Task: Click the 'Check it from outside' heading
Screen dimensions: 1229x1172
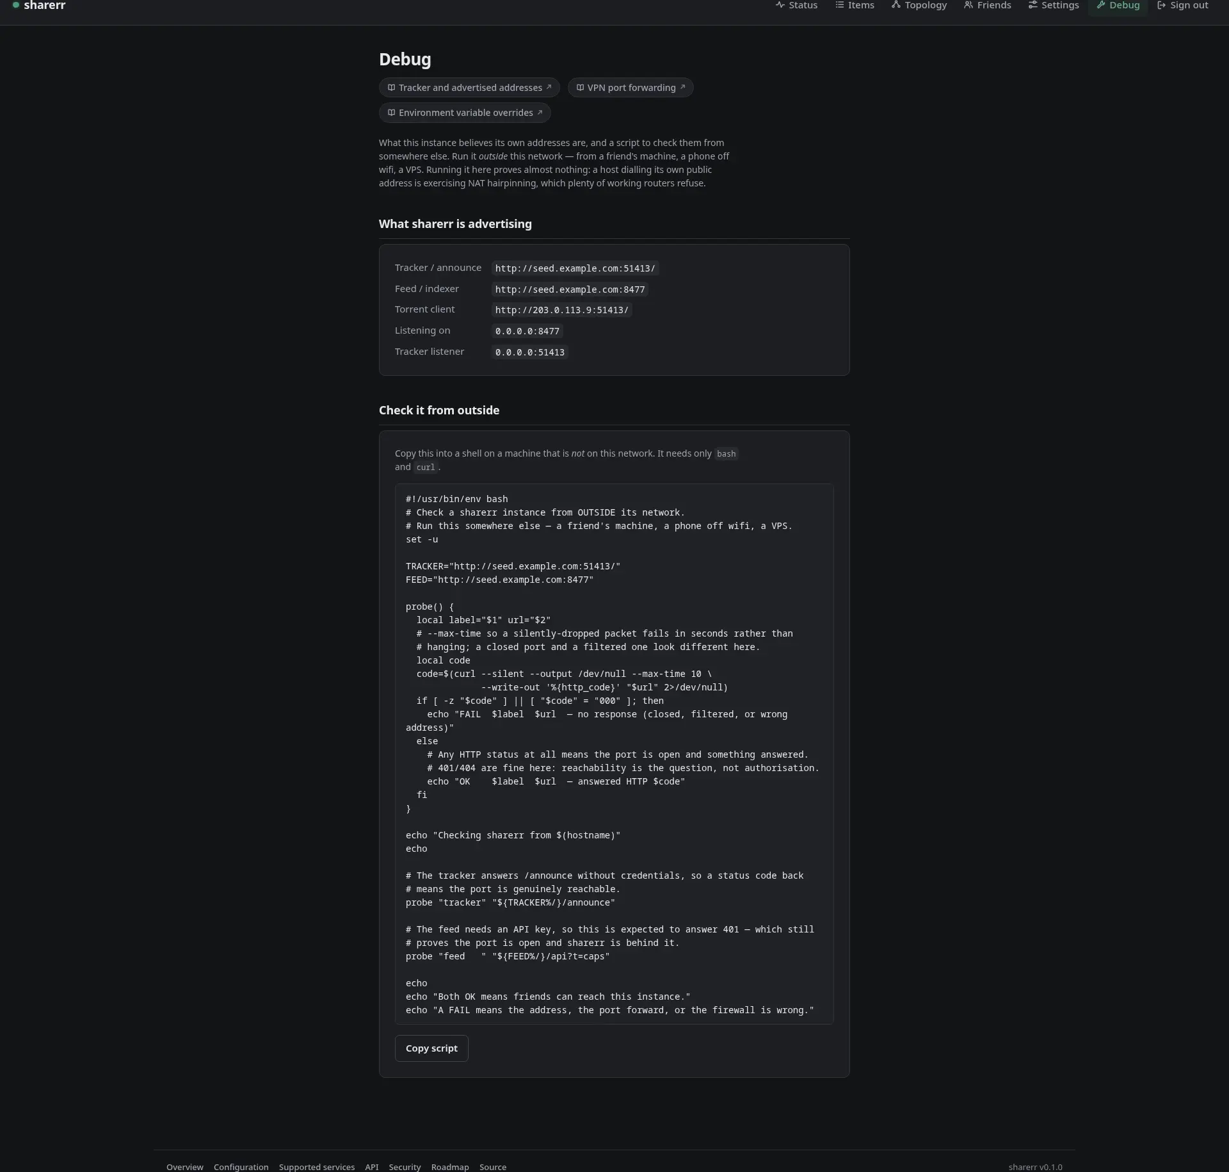Action: point(439,411)
